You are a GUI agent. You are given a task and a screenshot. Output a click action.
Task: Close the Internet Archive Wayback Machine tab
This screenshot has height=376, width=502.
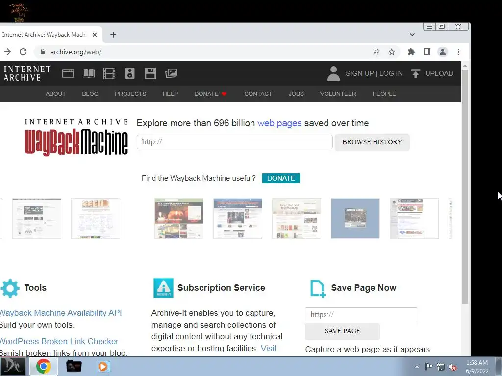click(x=95, y=35)
